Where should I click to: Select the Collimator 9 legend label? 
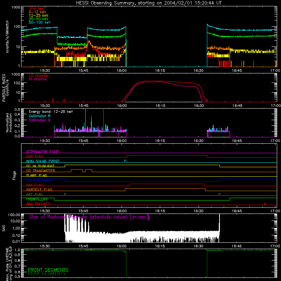pos(39,120)
